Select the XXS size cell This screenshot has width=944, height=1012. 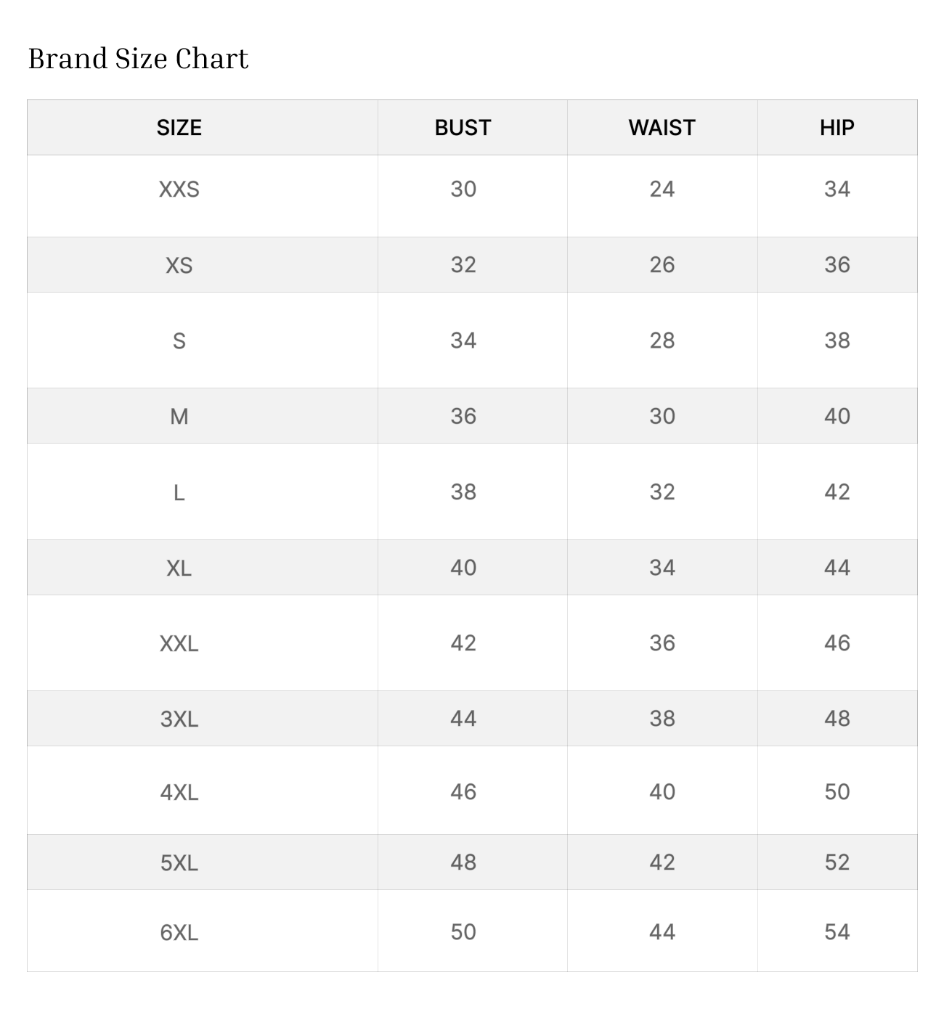point(179,189)
